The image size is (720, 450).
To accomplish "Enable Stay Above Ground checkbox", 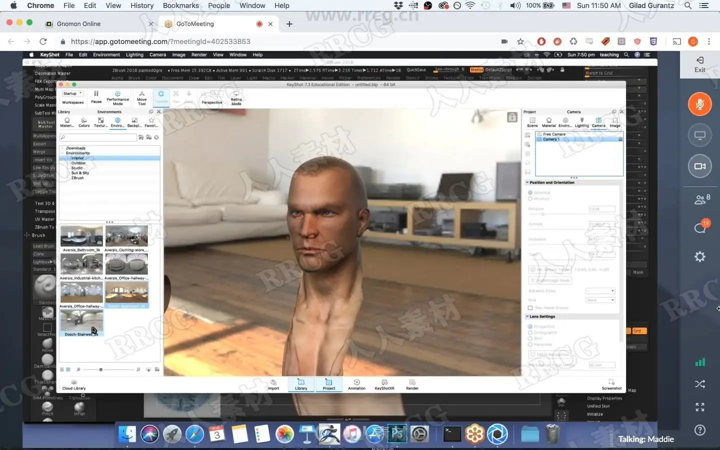I will point(530,307).
